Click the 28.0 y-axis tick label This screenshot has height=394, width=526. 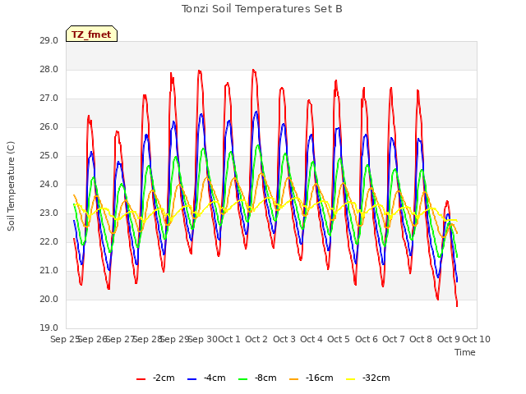49,70
